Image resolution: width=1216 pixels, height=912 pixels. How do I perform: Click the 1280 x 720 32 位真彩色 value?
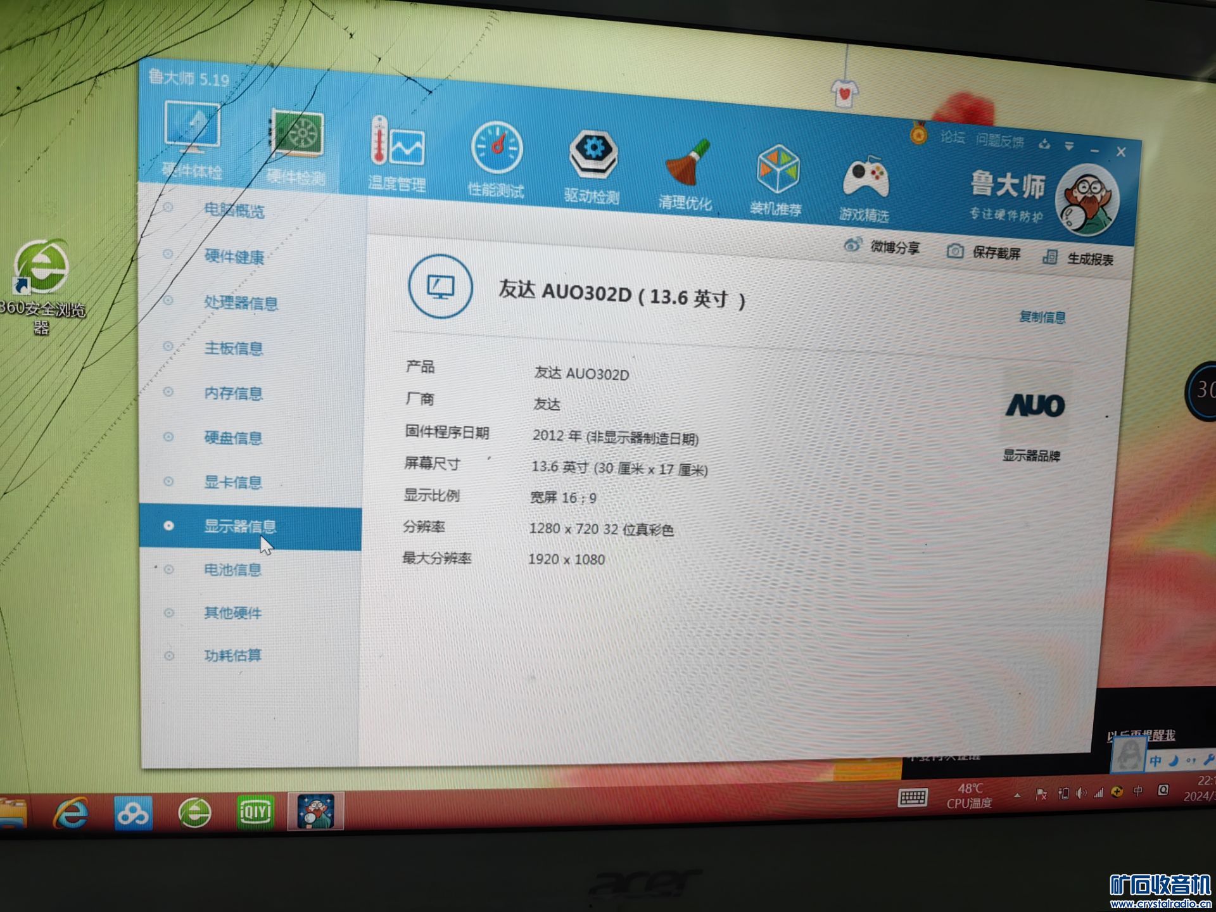click(x=601, y=529)
